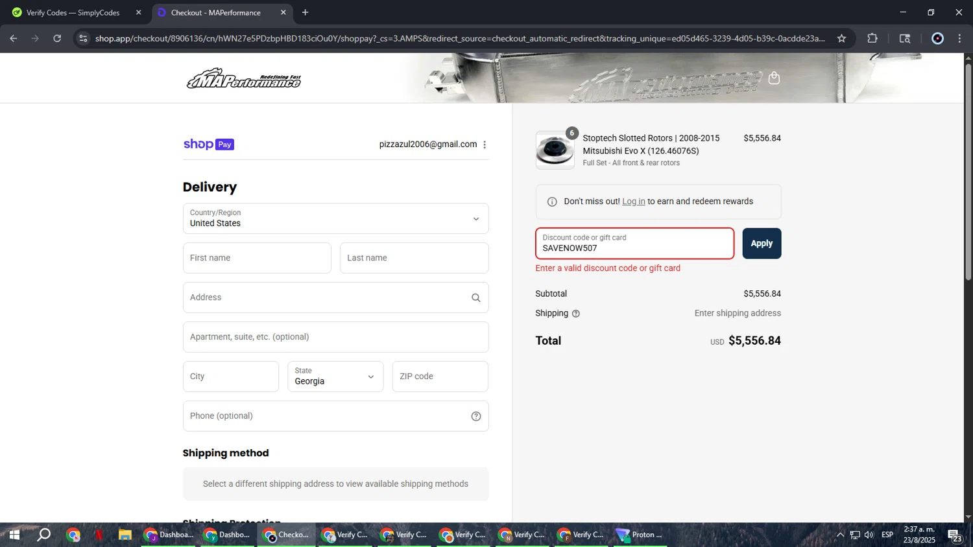Open the taskbar clock showing 2:37 a. m.
This screenshot has height=547, width=973.
(x=919, y=535)
